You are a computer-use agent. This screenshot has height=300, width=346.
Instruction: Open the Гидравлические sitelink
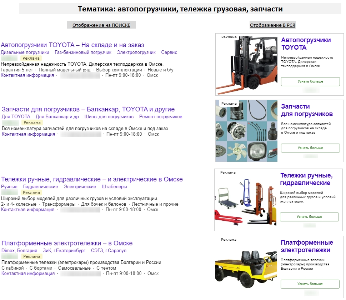click(41, 187)
